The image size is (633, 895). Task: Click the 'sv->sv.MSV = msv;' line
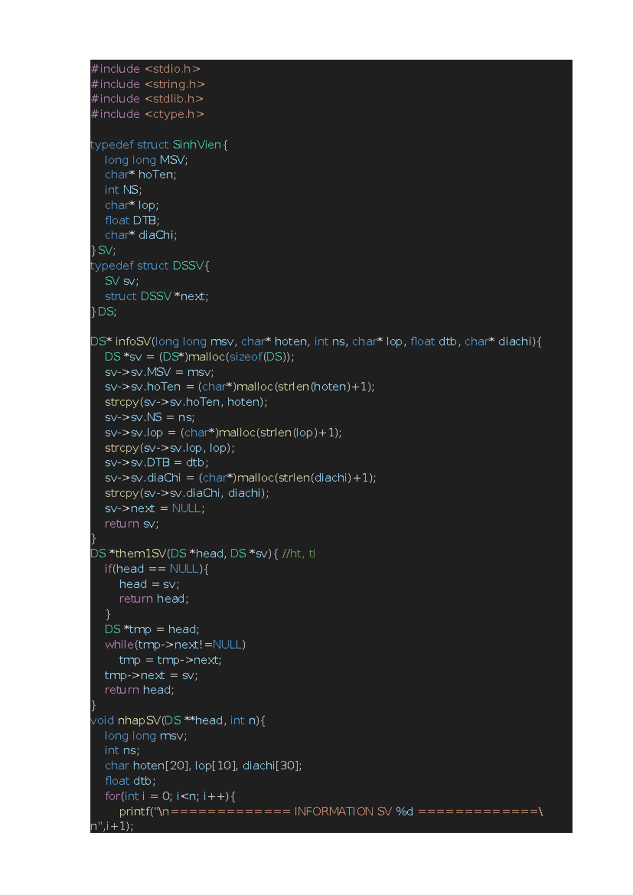click(159, 373)
